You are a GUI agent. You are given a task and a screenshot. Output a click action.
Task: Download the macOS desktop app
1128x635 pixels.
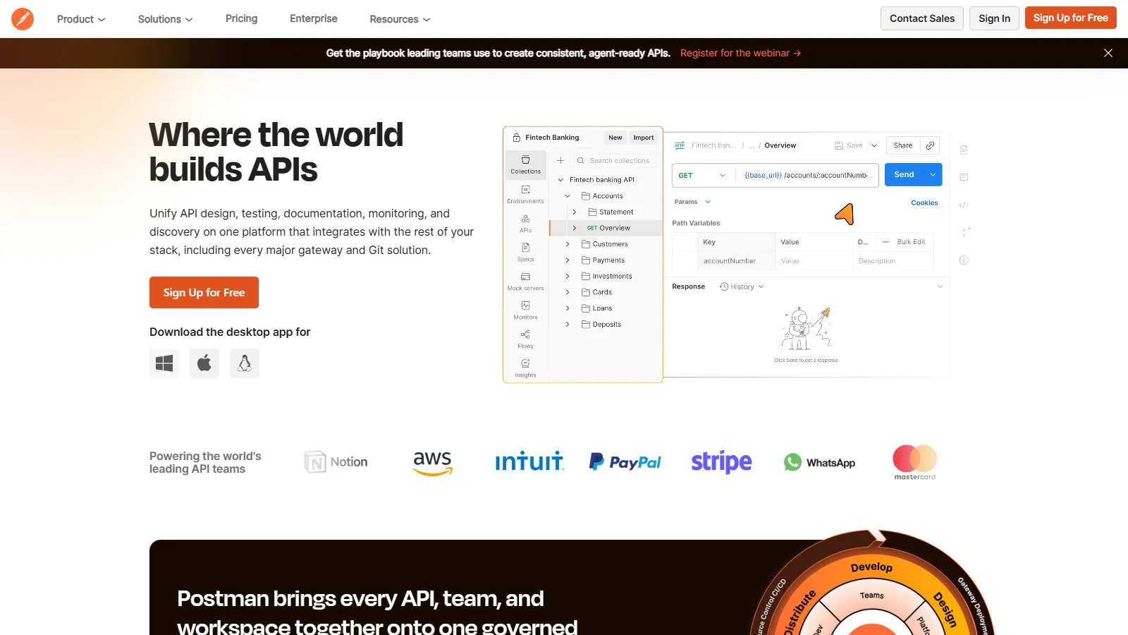pyautogui.click(x=204, y=363)
